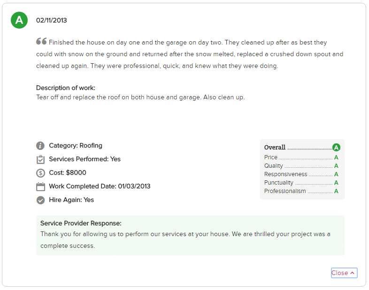Image resolution: width=369 pixels, height=290 pixels.
Task: Click the Category: Roofing label
Action: [x=76, y=146]
